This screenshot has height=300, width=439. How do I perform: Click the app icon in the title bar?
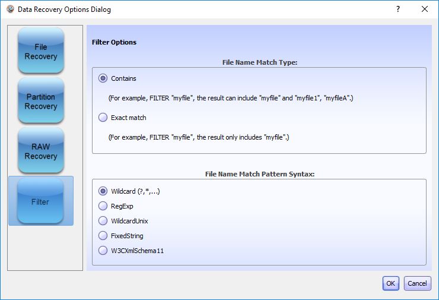(x=11, y=9)
